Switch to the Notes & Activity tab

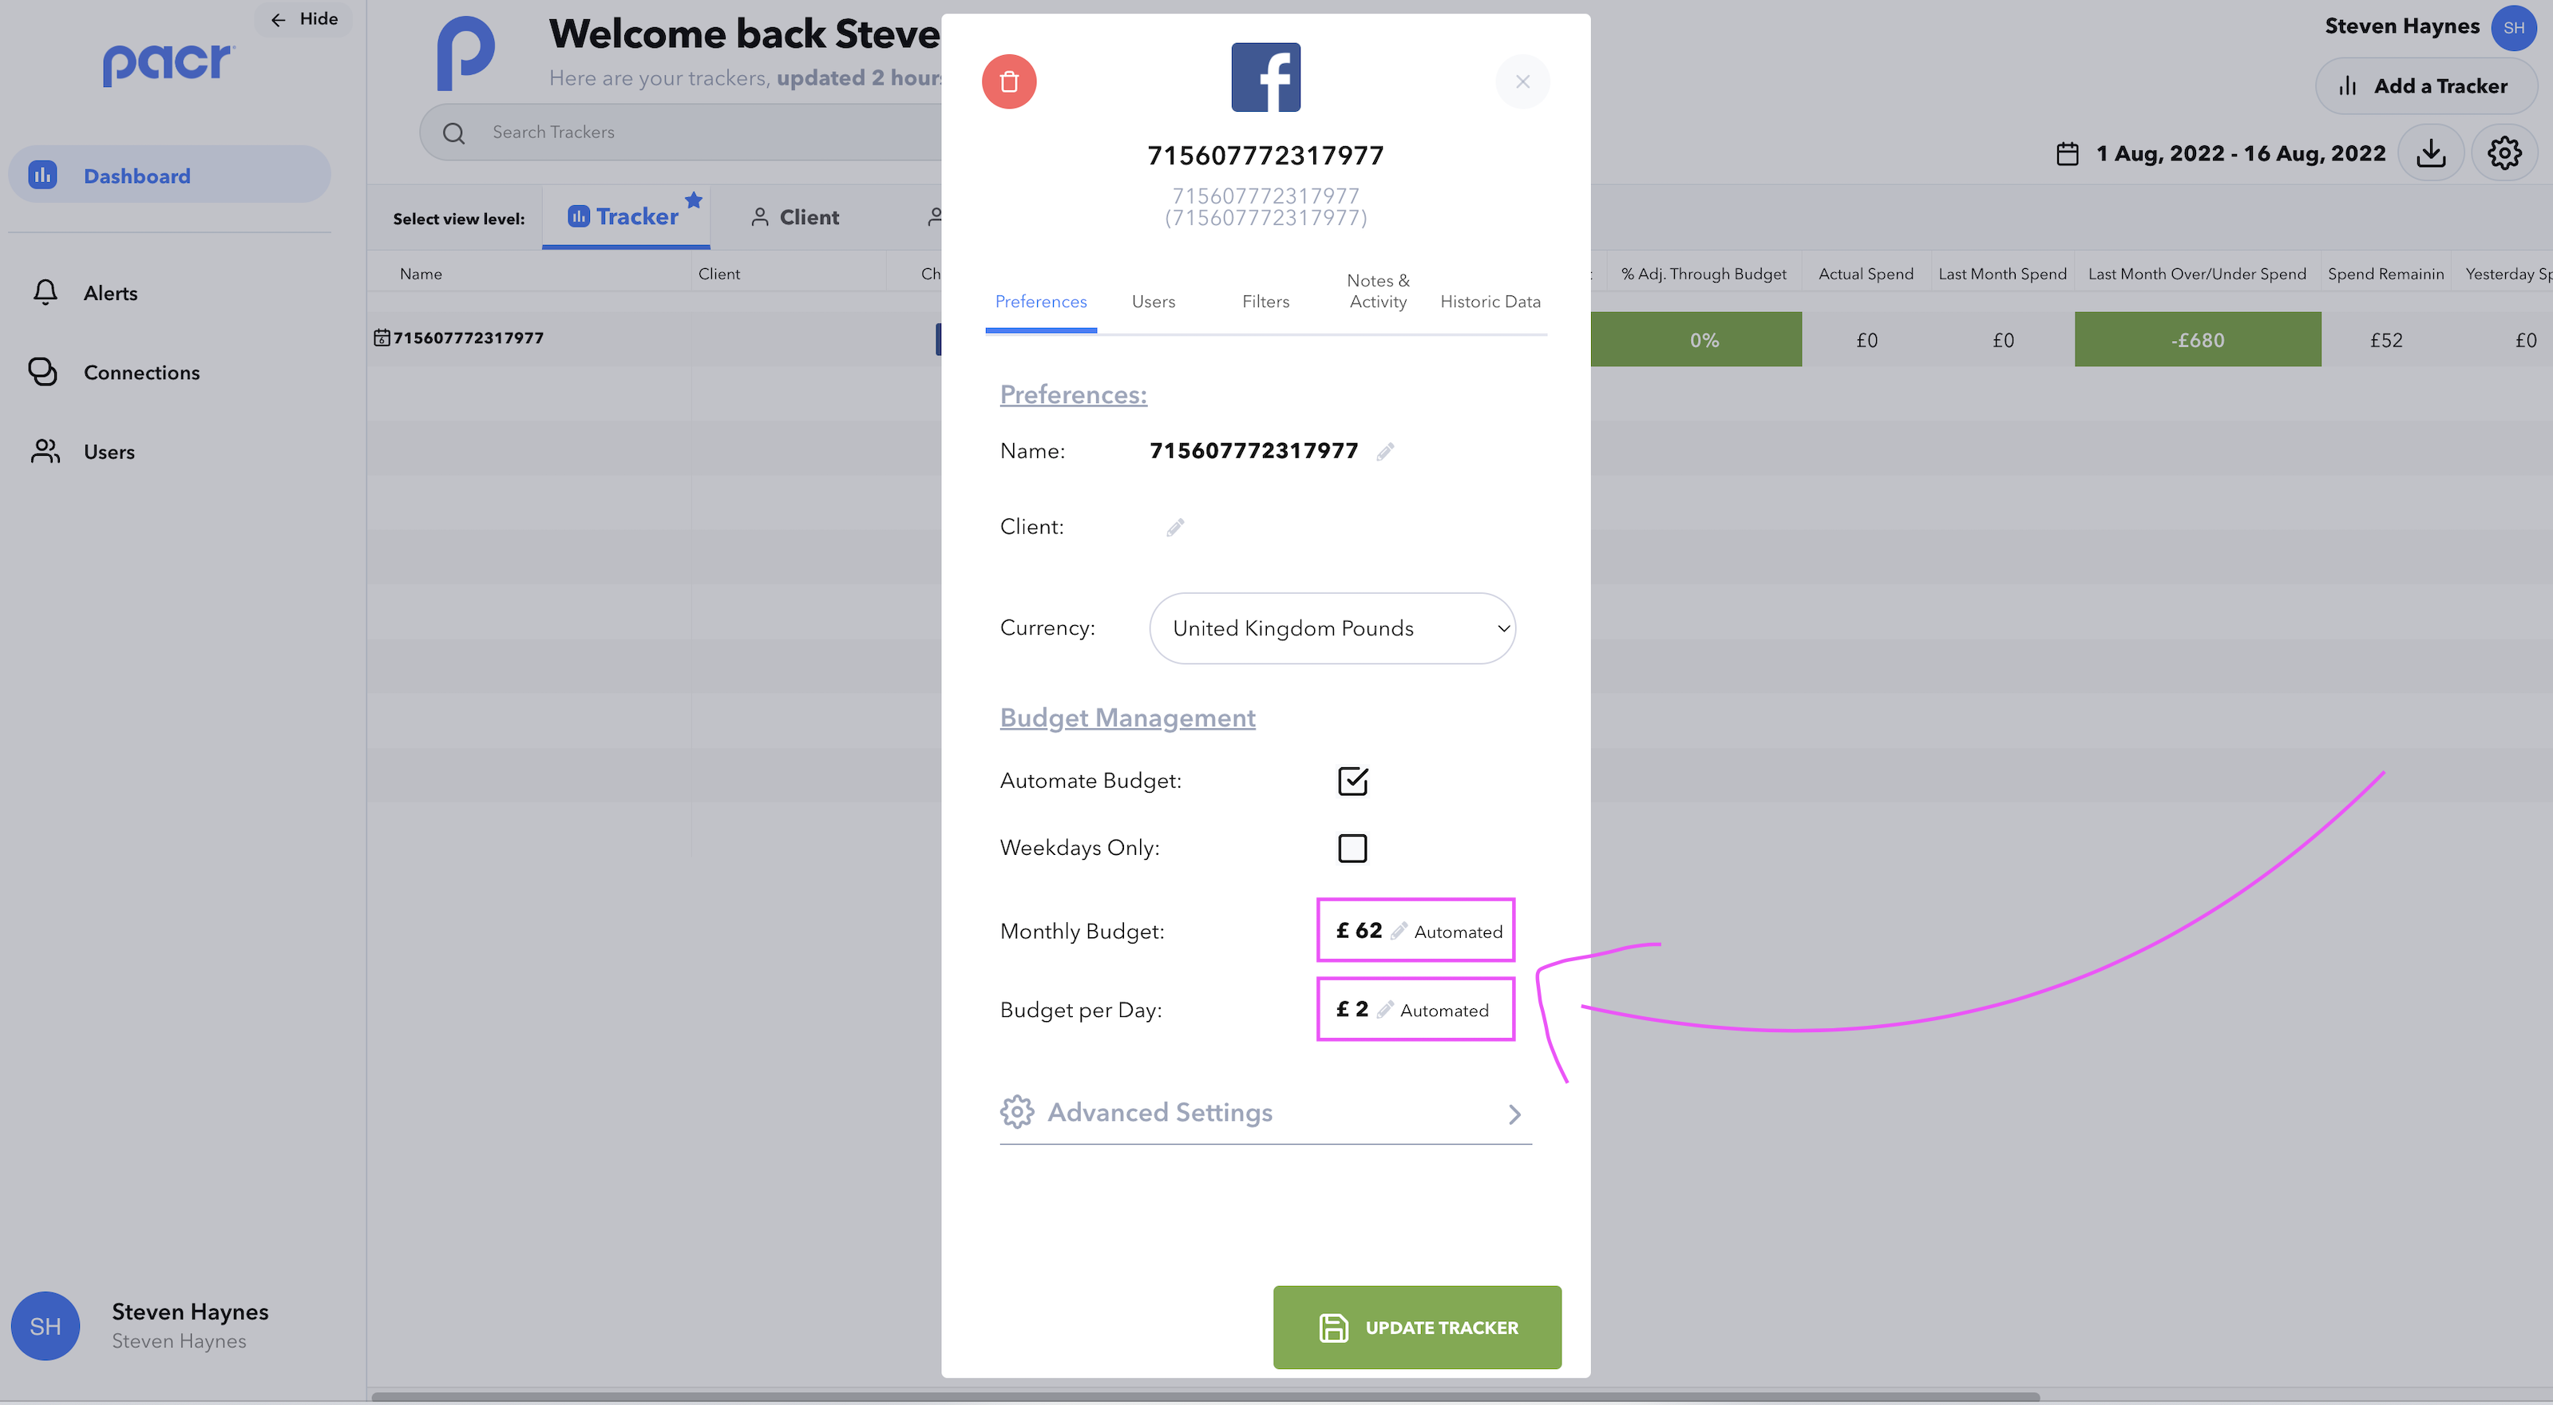(1378, 291)
